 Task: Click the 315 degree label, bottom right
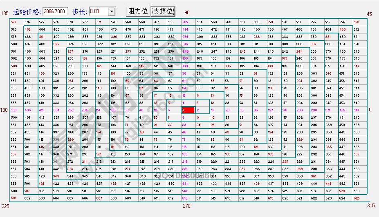[x=370, y=206]
